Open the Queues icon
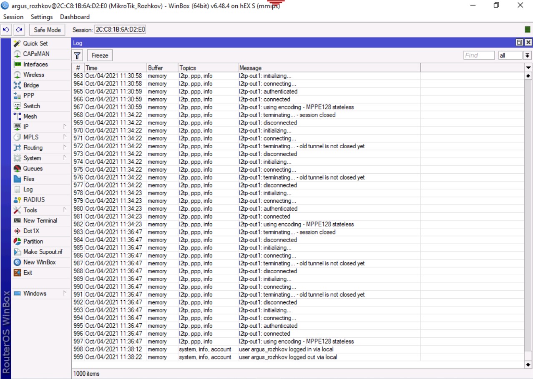Viewport: 533px width, 379px height. pos(17,168)
